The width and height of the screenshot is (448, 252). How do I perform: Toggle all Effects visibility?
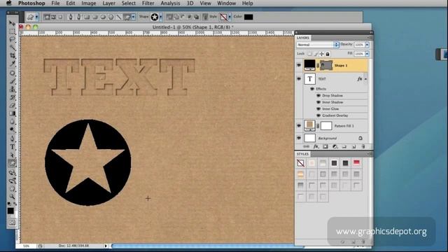pos(312,89)
